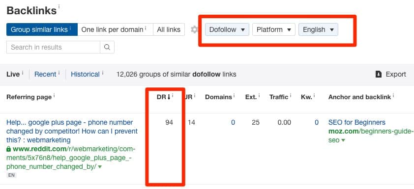Image resolution: width=414 pixels, height=189 pixels.
Task: Click the EN language tag
Action: [11, 175]
